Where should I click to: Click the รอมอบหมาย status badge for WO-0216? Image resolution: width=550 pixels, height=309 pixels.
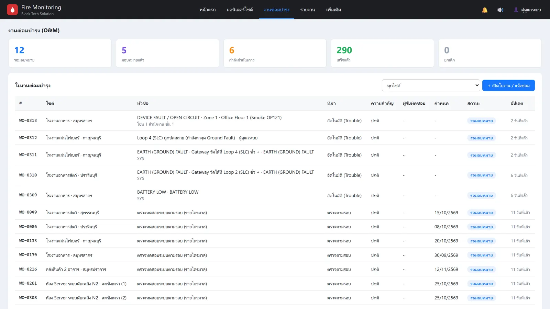point(481,270)
